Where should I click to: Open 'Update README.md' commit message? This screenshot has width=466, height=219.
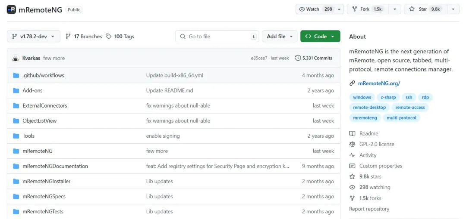click(x=170, y=91)
